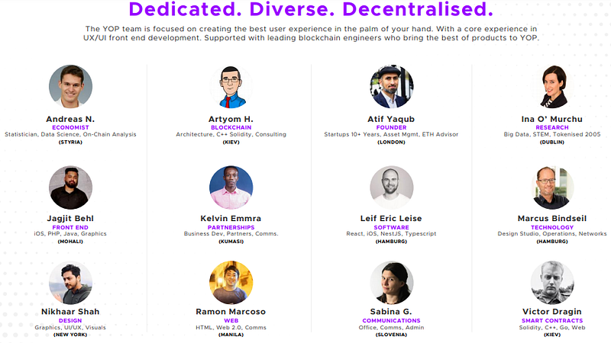Viewport: 611px width, 343px height.
Task: Click Kelvin Emmra's avatar image
Action: (231, 188)
